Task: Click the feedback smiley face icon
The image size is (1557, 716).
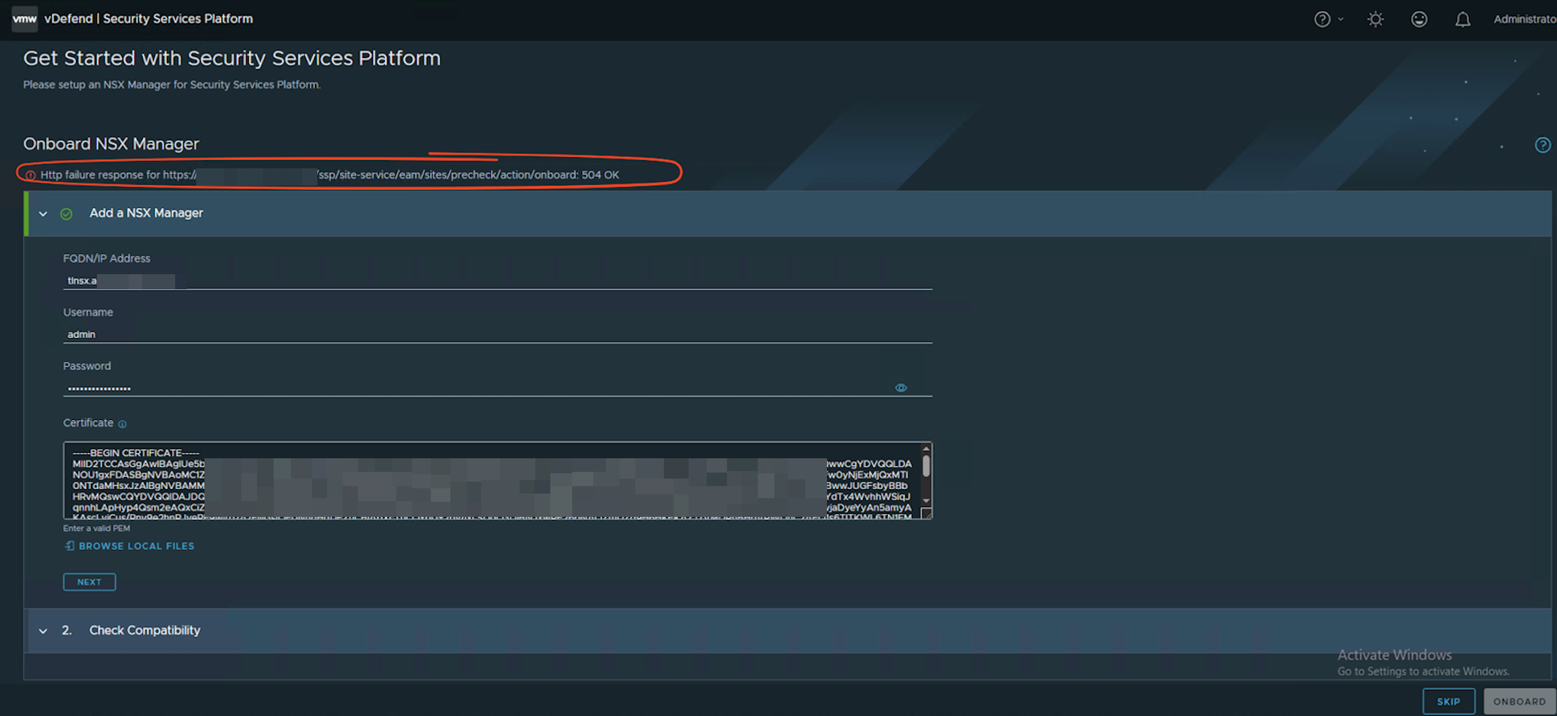Action: (1419, 20)
